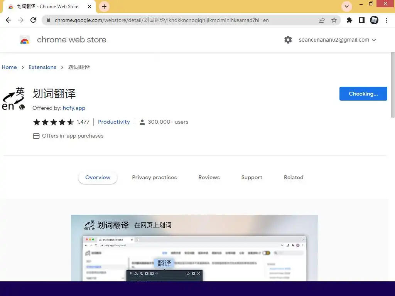Click the extension screenshot preview image
The height and width of the screenshot is (296, 395).
(194, 248)
